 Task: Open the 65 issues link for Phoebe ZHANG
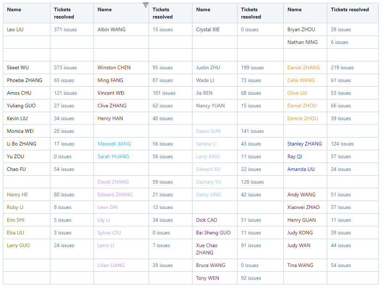click(64, 80)
